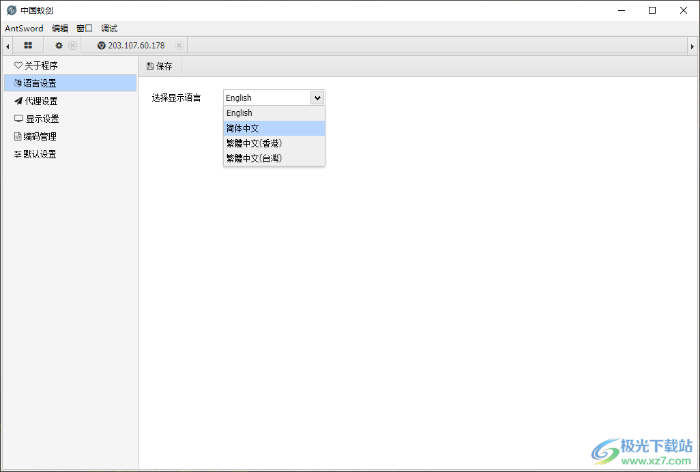Close the settings tab
This screenshot has width=700, height=472.
point(73,46)
